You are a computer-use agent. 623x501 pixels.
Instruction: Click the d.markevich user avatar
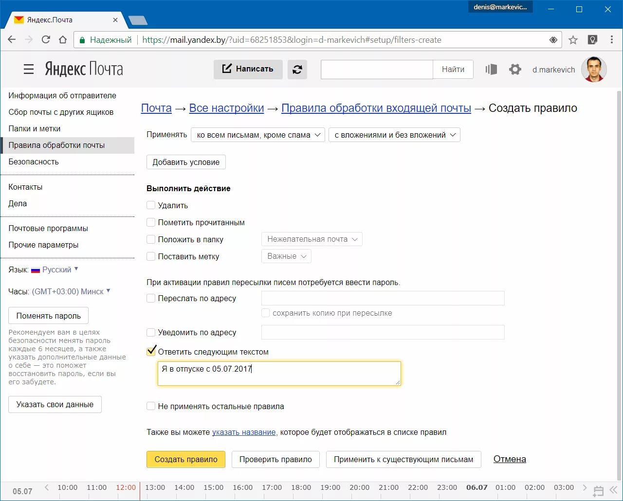pos(594,70)
